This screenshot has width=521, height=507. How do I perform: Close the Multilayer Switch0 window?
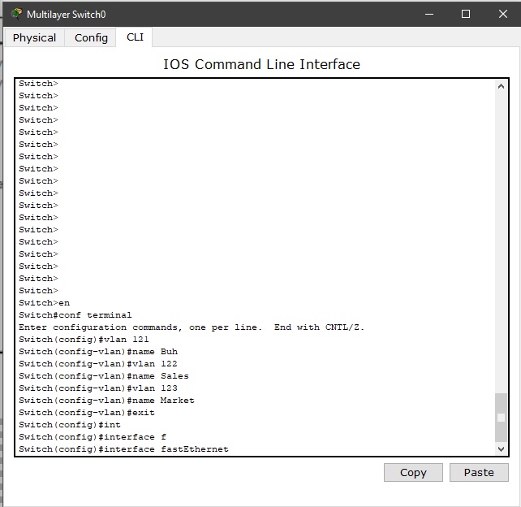coord(503,14)
